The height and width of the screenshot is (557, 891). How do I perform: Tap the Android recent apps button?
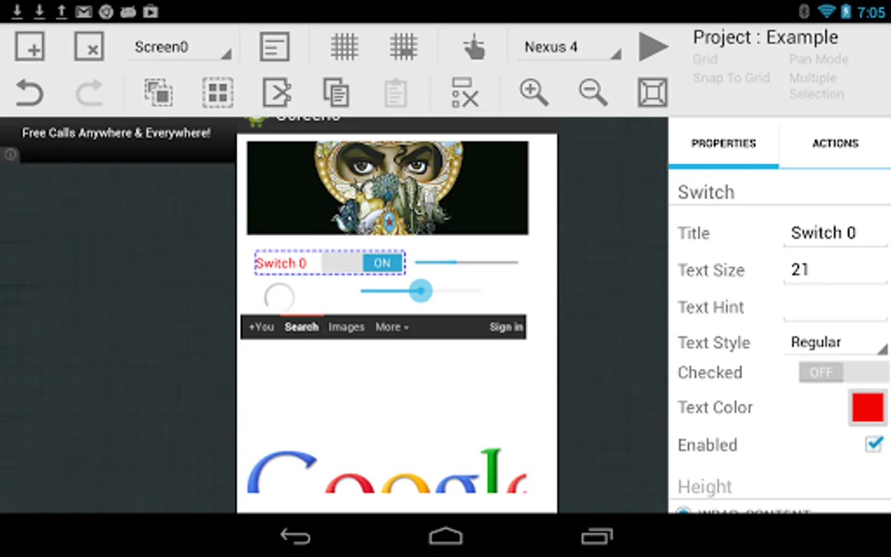596,536
